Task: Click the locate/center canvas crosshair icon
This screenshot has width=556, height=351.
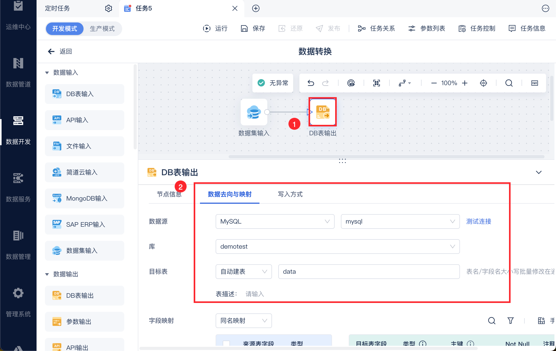Action: click(483, 83)
